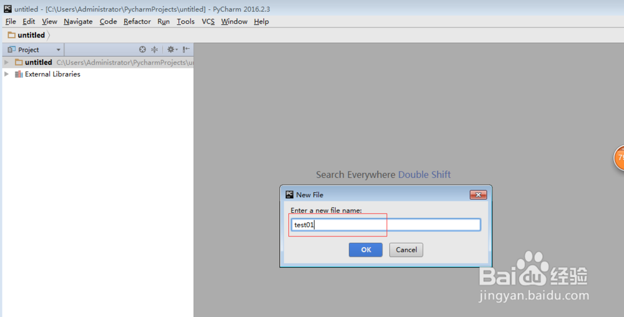The image size is (624, 317).
Task: Click the Double Shift shortcut hint
Action: coord(424,175)
